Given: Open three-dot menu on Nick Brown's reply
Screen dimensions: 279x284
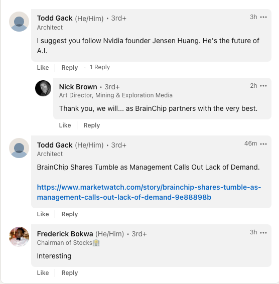Looking at the screenshot, I should (263, 86).
